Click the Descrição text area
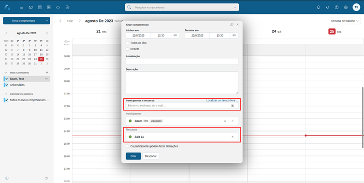Viewport: 364px width, 183px height. click(x=182, y=83)
